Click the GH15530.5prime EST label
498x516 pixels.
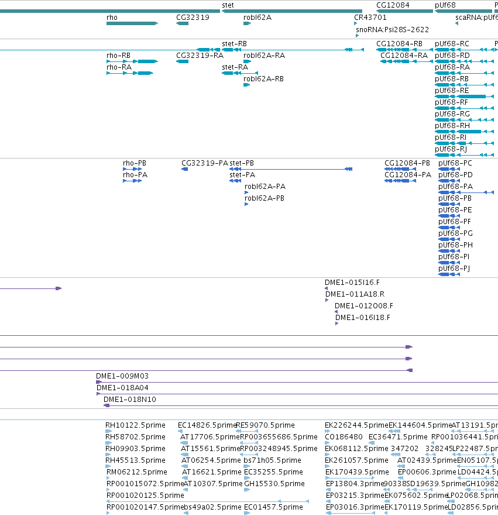tap(274, 484)
